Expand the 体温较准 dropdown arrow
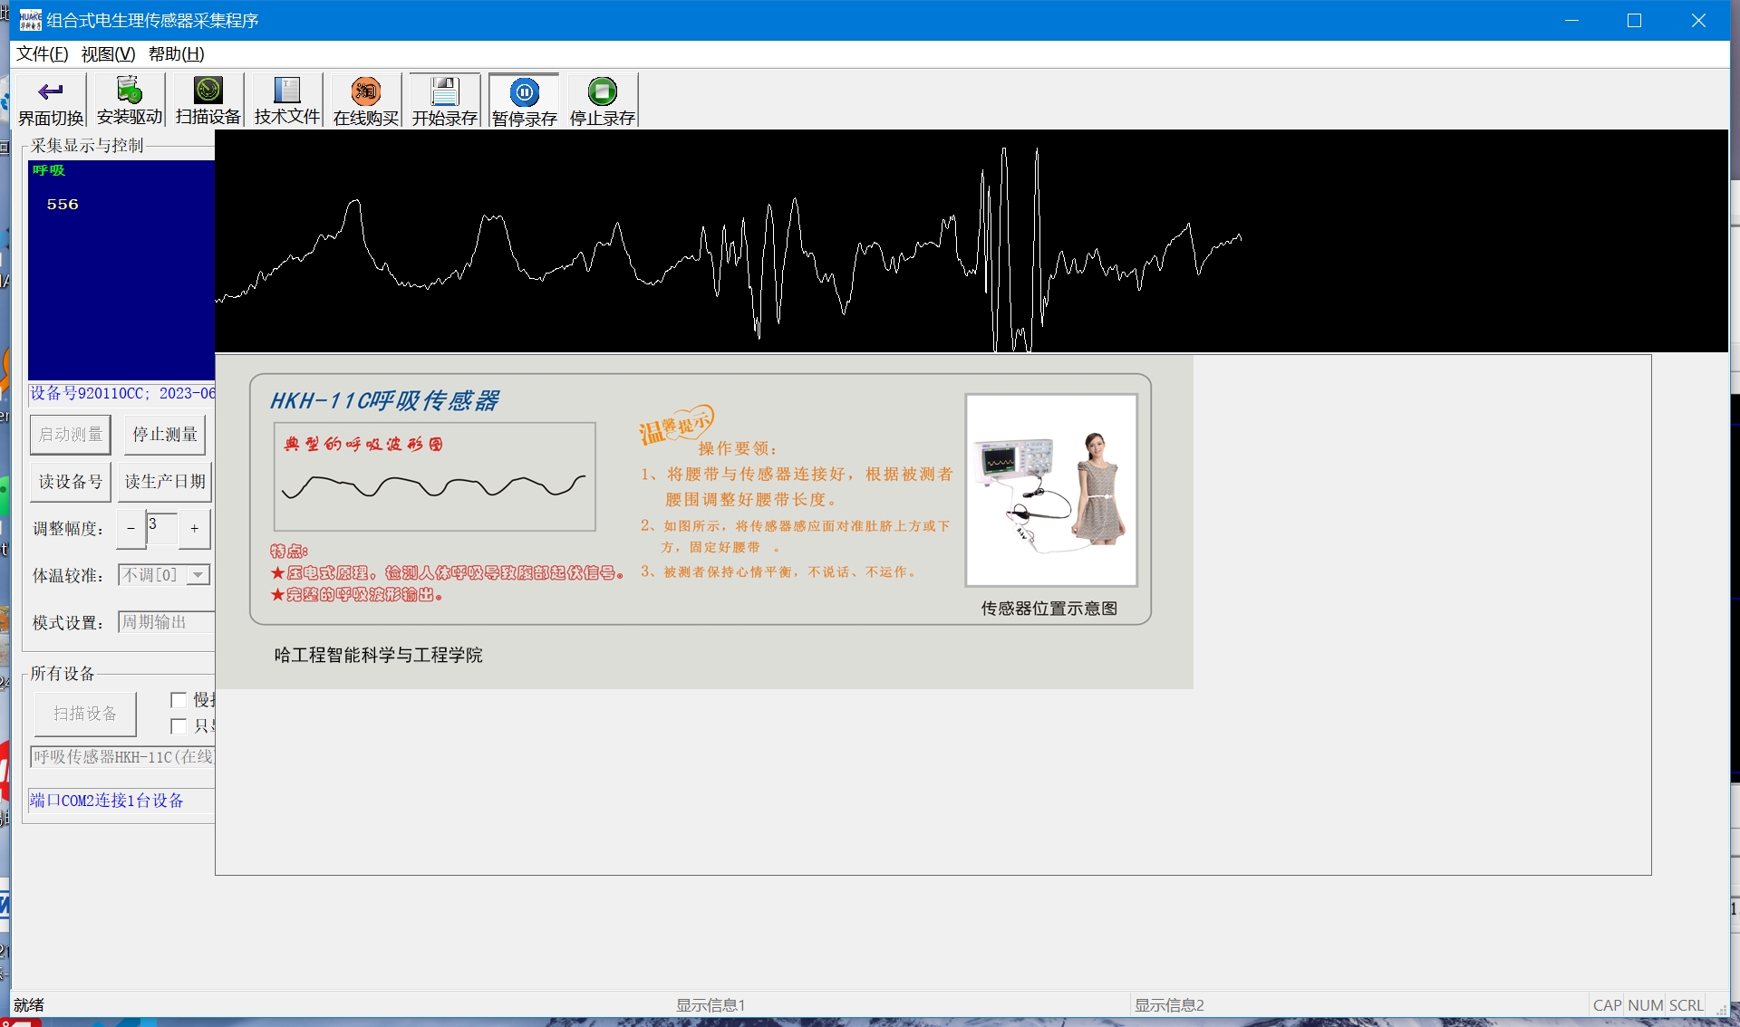Image resolution: width=1740 pixels, height=1027 pixels. (198, 575)
